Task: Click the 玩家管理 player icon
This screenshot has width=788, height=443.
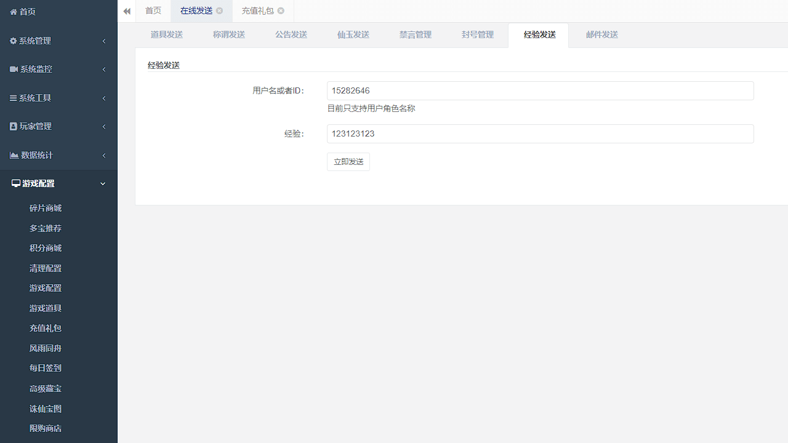Action: coord(13,126)
